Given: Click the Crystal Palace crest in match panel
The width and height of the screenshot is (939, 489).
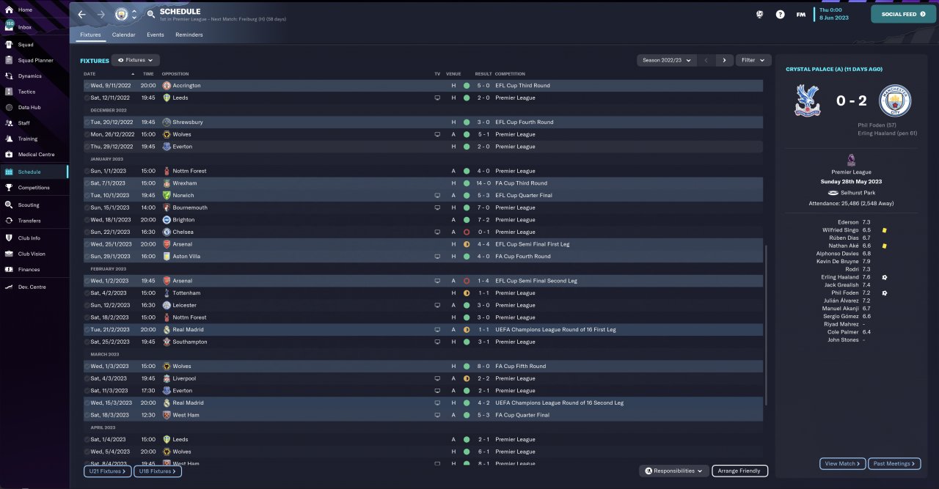Looking at the screenshot, I should pos(806,101).
